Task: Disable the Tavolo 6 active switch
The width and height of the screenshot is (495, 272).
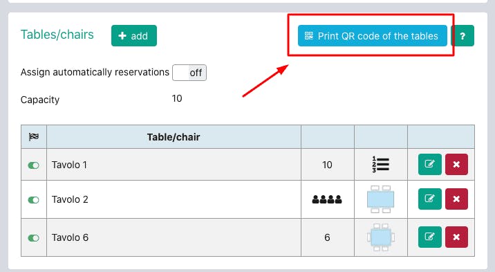Action: (33, 238)
